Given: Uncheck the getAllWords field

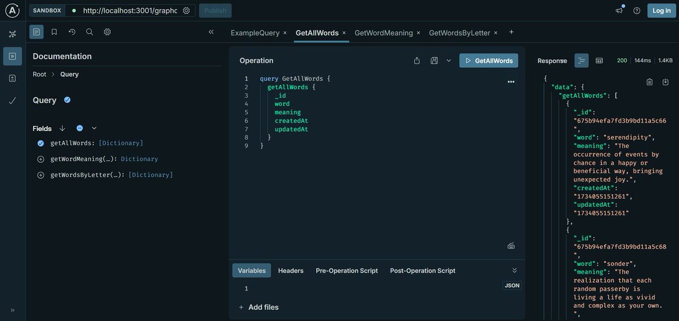Looking at the screenshot, I should point(41,143).
